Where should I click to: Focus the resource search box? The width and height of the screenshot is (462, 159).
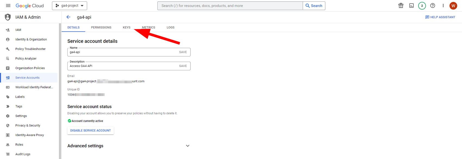pyautogui.click(x=230, y=6)
